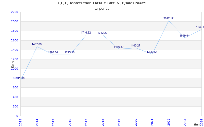Click the 2016 year axis label
The image size is (204, 127).
(x=70, y=122)
